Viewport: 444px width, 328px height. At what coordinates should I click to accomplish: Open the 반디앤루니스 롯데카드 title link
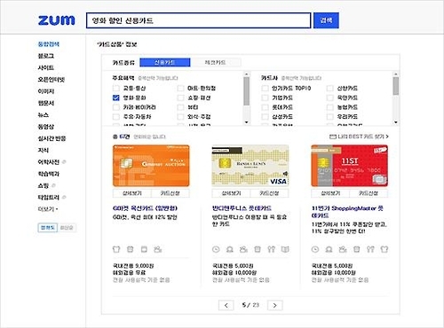coord(242,208)
